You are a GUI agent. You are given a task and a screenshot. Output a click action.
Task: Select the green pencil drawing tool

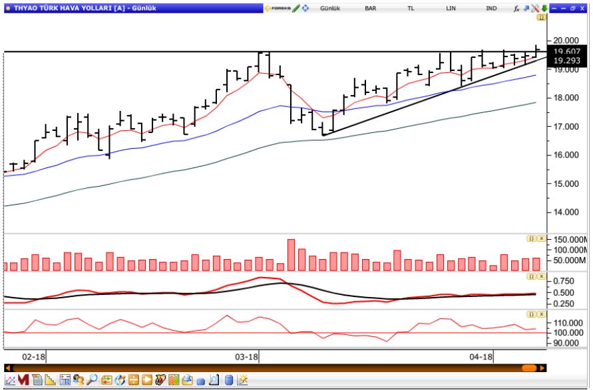296,8
